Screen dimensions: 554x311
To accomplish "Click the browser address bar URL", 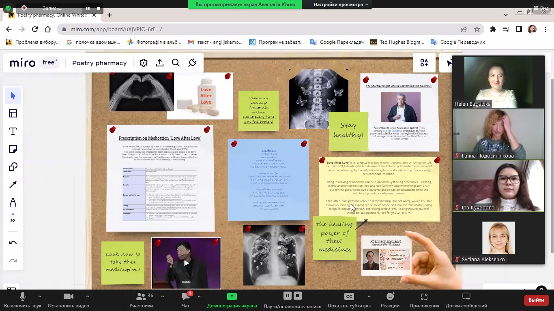I will [116, 29].
